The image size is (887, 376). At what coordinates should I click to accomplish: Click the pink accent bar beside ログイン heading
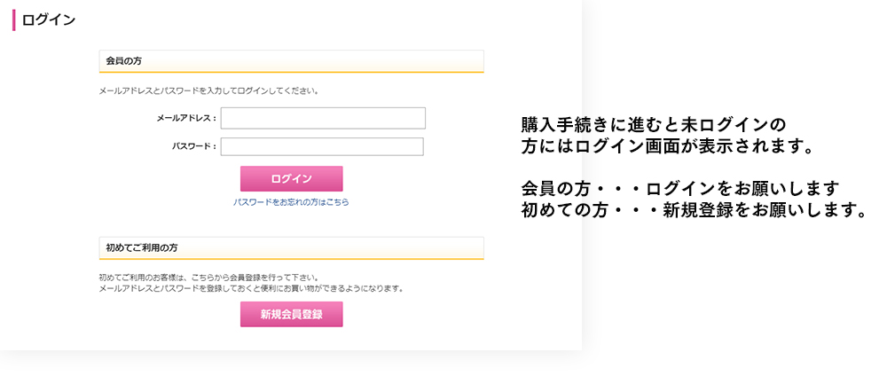(13, 20)
